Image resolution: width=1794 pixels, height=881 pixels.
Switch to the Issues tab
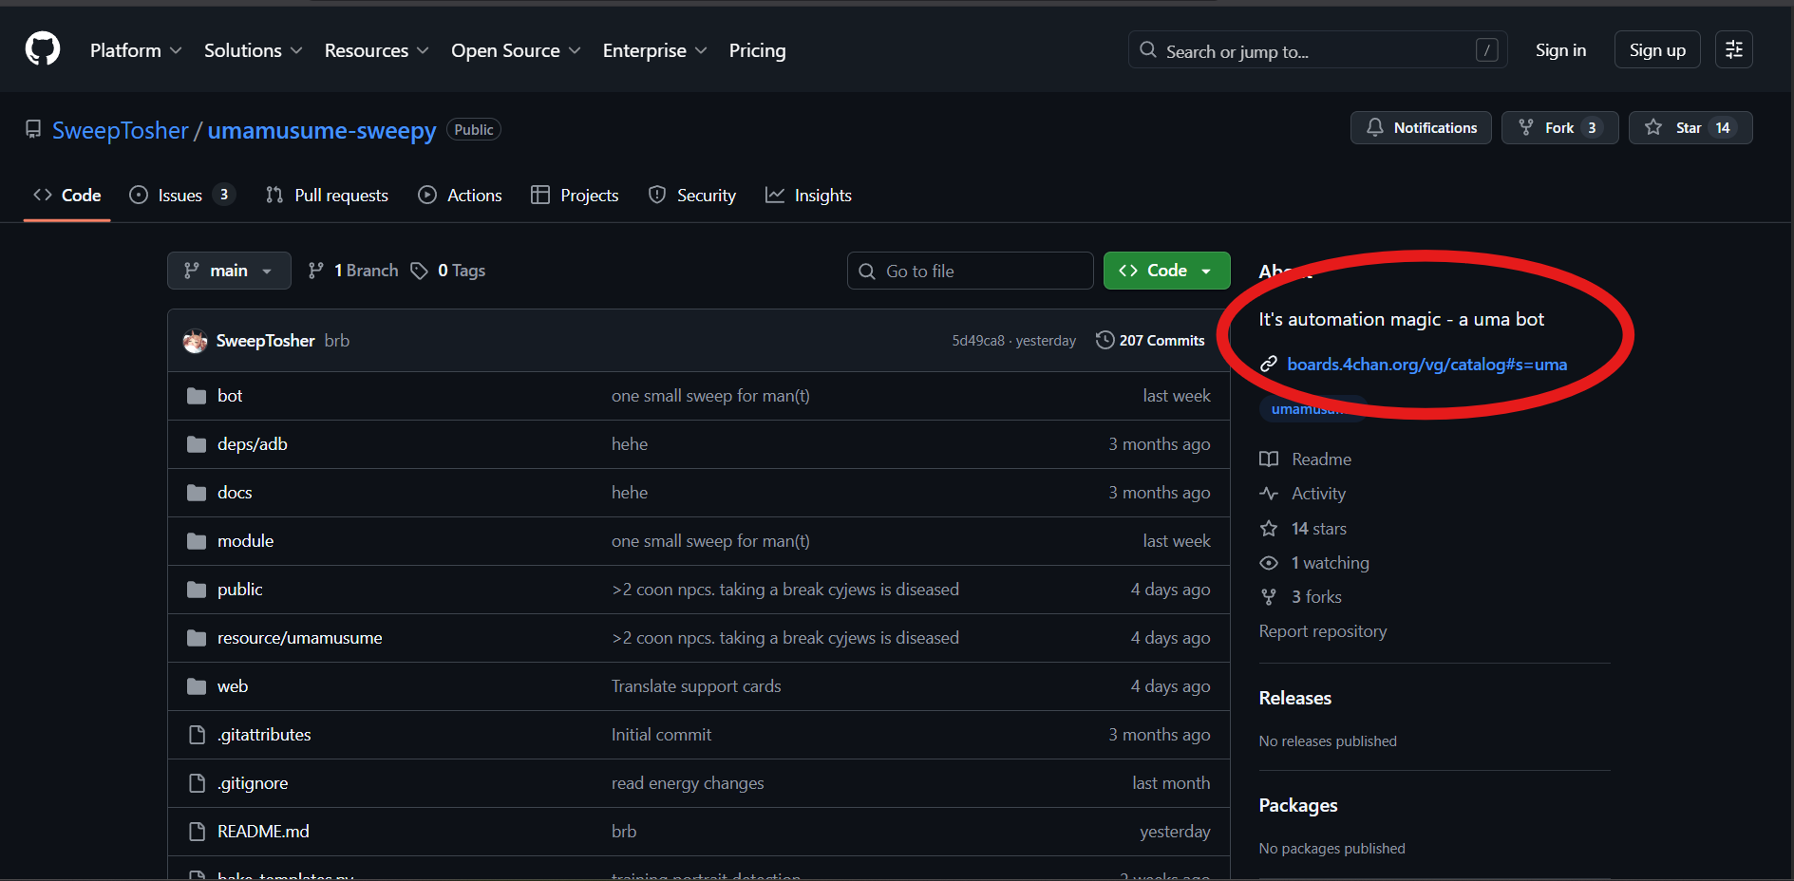[182, 196]
